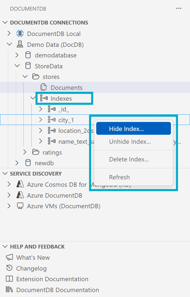
Task: Click the Documents icon under stores
Action: click(x=44, y=87)
